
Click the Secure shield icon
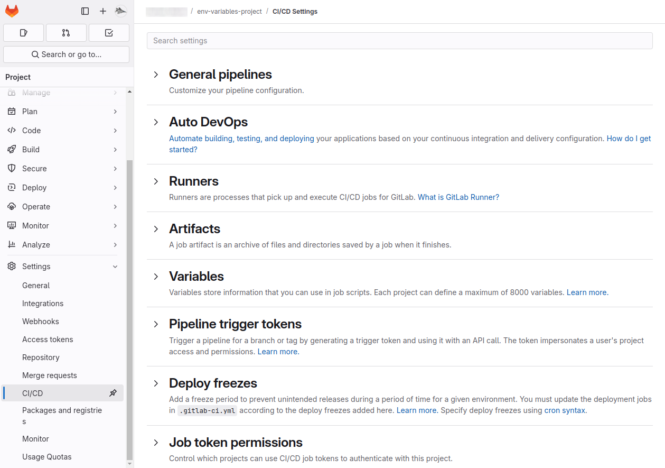(12, 169)
